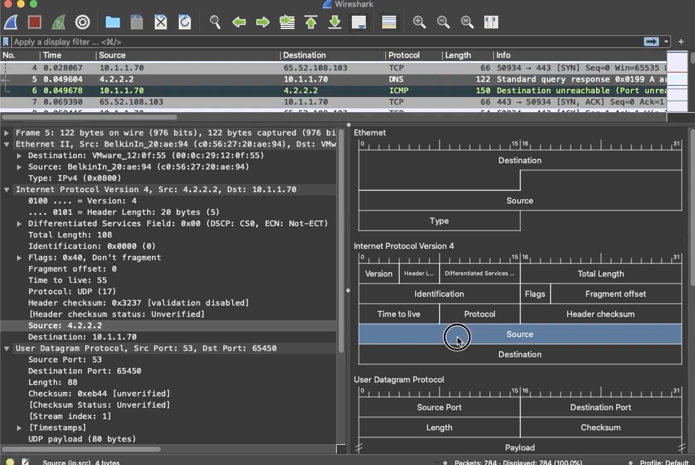695x465 pixels.
Task: Open the filter history dropdown arrow
Action: click(x=666, y=42)
